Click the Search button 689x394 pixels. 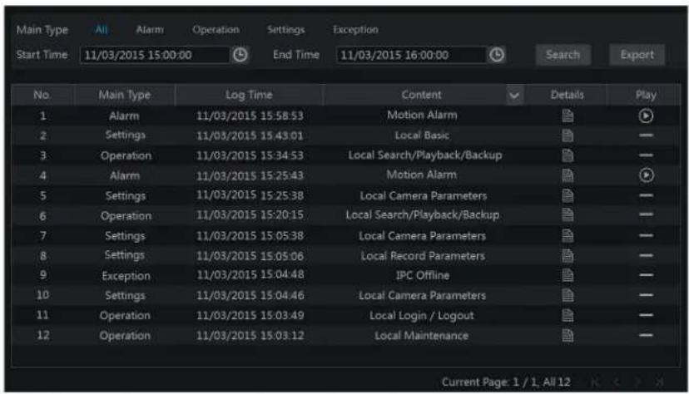(563, 55)
